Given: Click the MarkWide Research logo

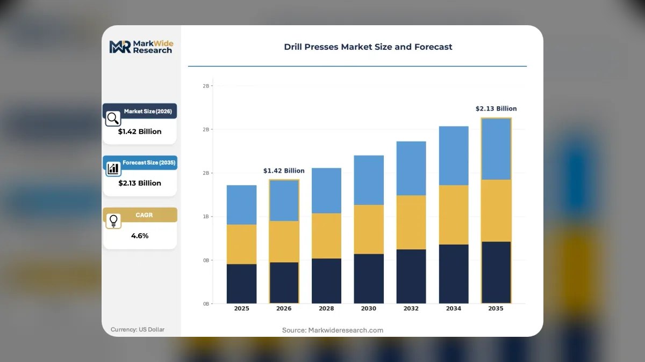Looking at the screenshot, I should [141, 47].
